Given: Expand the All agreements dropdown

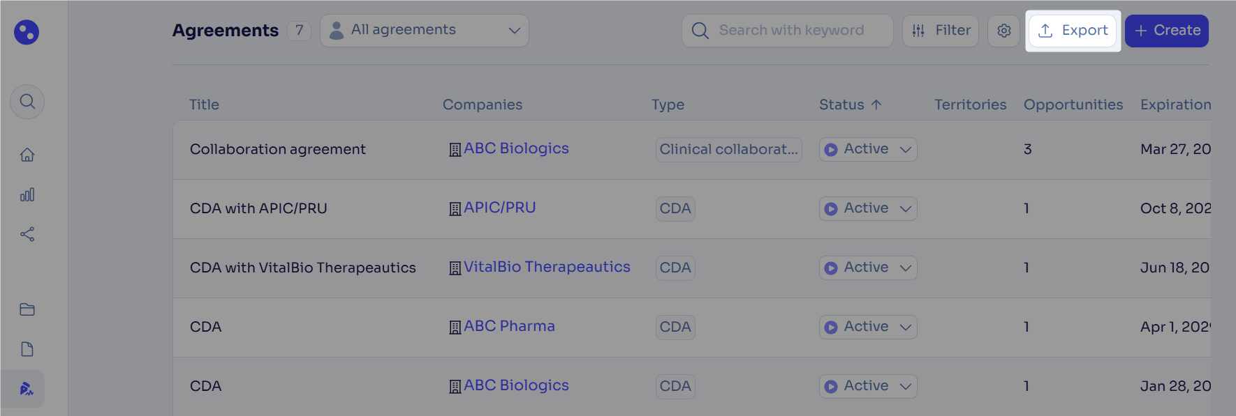Looking at the screenshot, I should 425,31.
